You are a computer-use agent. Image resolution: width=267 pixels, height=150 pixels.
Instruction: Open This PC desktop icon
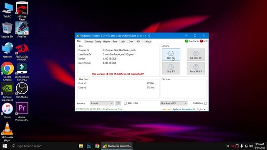(8, 10)
